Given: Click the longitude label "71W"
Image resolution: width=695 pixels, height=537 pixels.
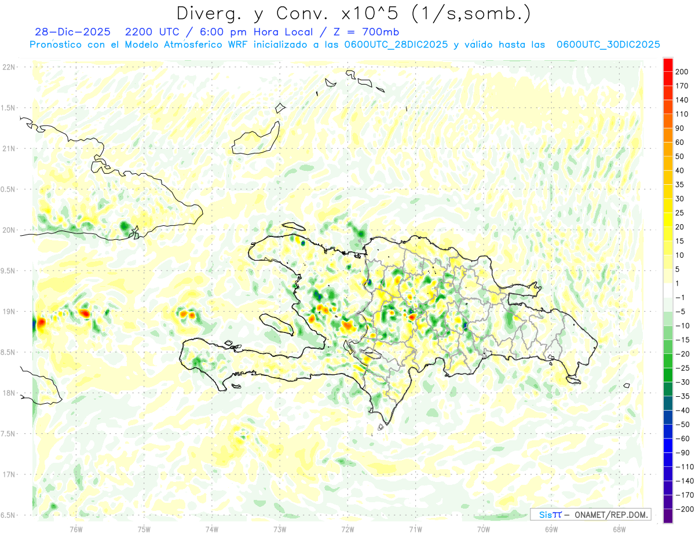Looking at the screenshot, I should coord(415,529).
